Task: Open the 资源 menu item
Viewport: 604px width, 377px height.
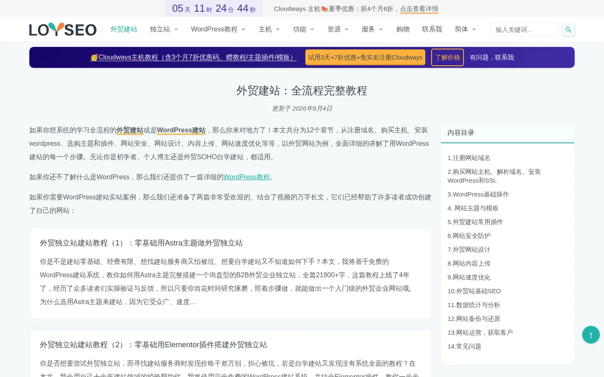Action: [334, 29]
